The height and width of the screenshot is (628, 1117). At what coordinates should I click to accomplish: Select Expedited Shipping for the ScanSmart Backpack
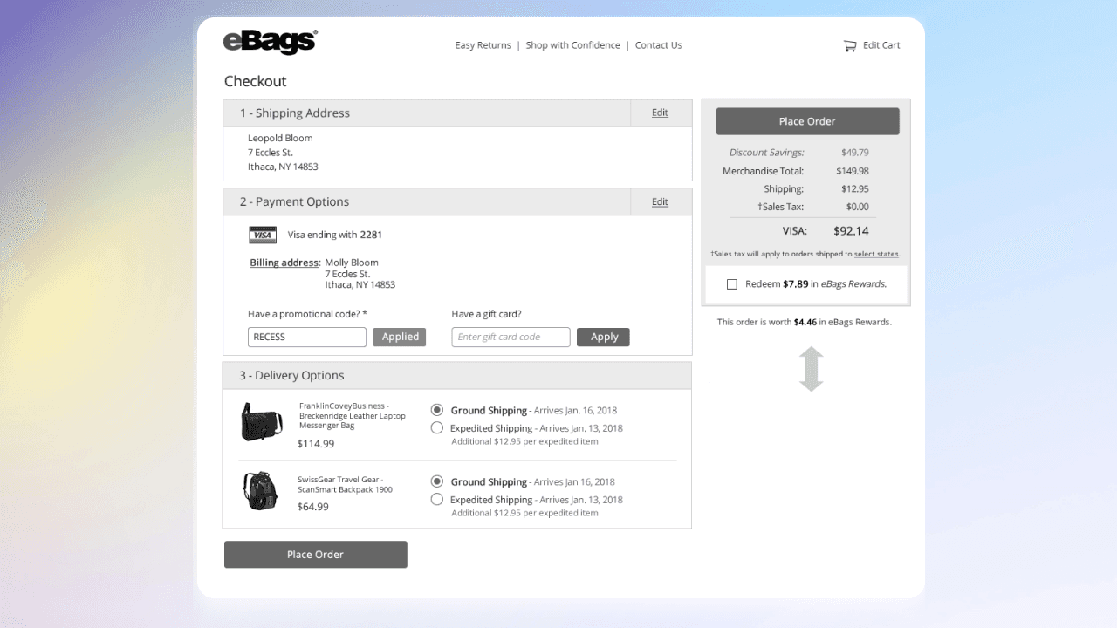[437, 500]
